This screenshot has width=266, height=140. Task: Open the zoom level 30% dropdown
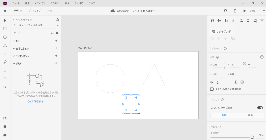[256, 11]
